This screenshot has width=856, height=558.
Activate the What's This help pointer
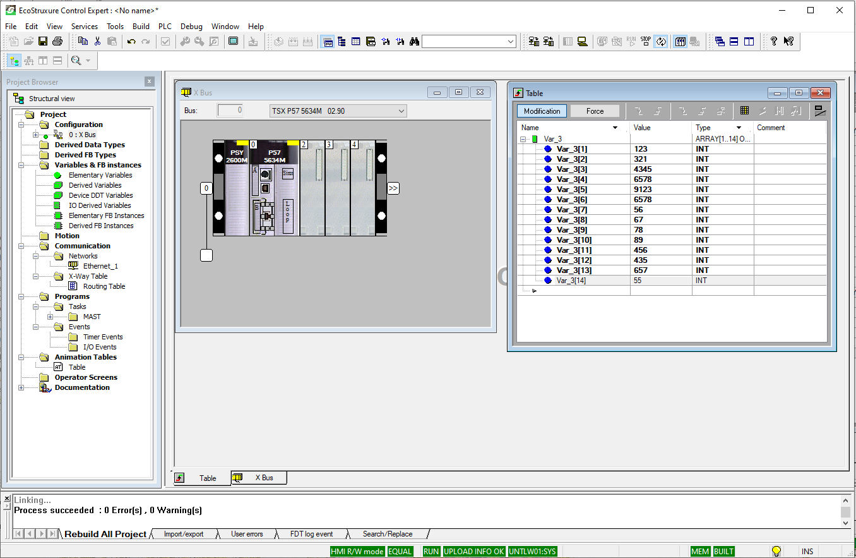coord(788,41)
